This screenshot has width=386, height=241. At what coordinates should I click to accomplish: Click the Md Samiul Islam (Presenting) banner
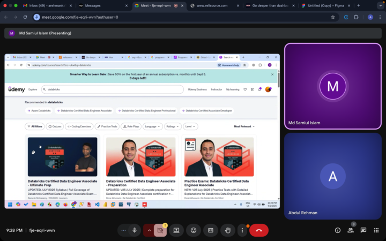tap(193, 33)
